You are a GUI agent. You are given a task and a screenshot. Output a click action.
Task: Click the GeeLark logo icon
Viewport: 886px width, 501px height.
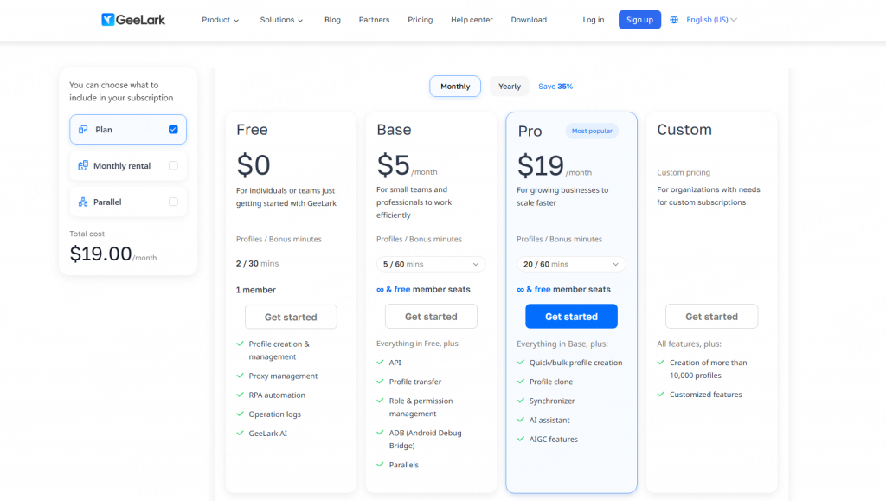pyautogui.click(x=108, y=20)
